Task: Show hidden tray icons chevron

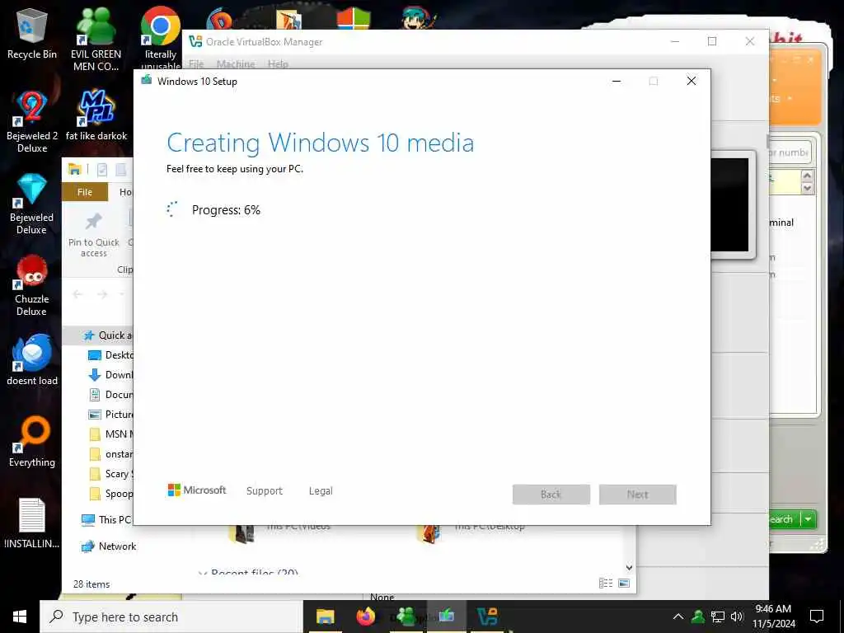Action: click(x=678, y=617)
